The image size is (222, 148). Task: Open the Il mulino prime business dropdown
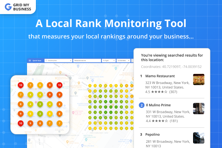pos(58,61)
